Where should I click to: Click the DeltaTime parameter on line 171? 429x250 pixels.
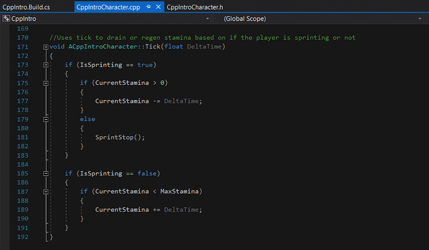[204, 46]
